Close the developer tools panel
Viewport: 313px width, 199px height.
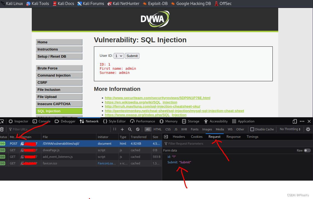pos(309,121)
